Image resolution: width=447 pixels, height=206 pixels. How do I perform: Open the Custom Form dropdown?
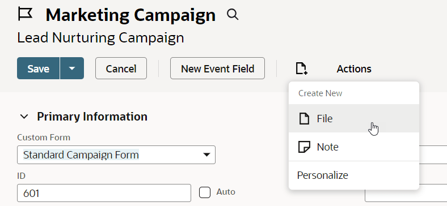pyautogui.click(x=116, y=155)
